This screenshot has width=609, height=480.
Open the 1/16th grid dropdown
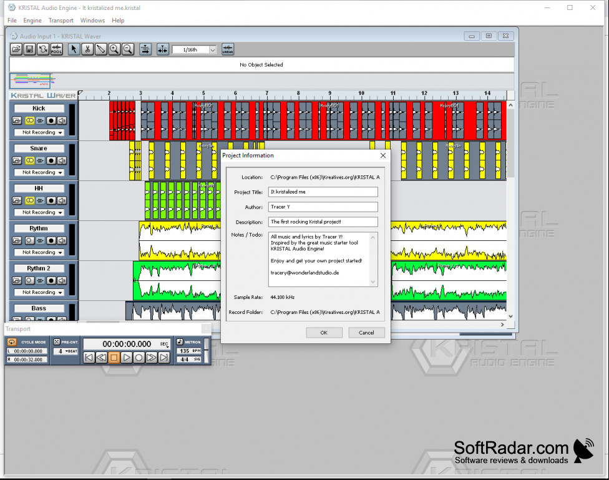point(212,50)
